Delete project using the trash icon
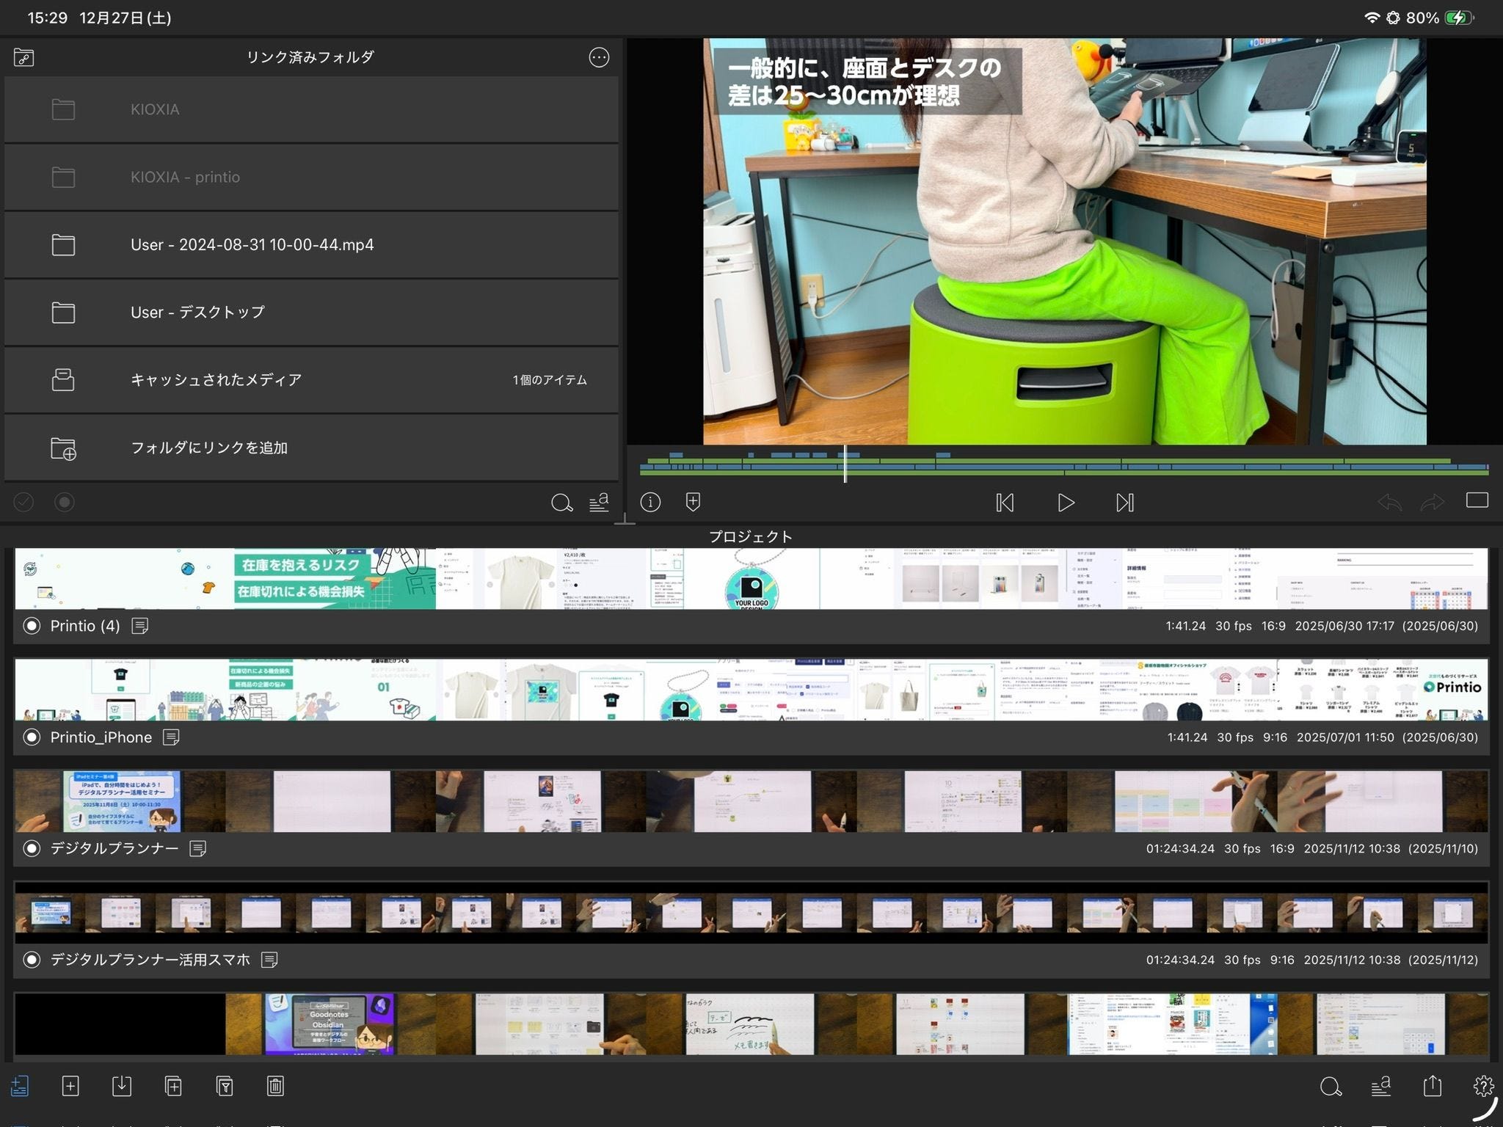Image resolution: width=1503 pixels, height=1127 pixels. (x=275, y=1086)
